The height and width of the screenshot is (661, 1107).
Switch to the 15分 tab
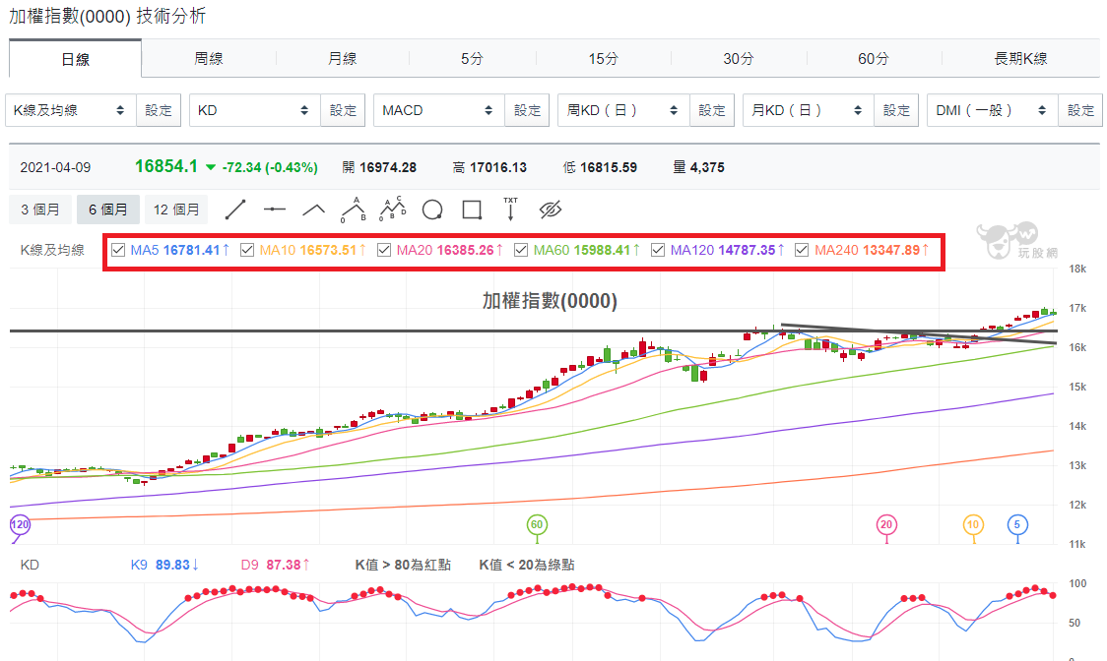pyautogui.click(x=604, y=59)
